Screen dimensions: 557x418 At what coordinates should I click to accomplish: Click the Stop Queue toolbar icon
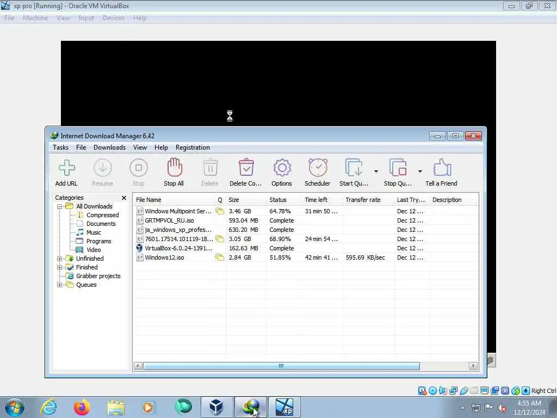coord(398,168)
